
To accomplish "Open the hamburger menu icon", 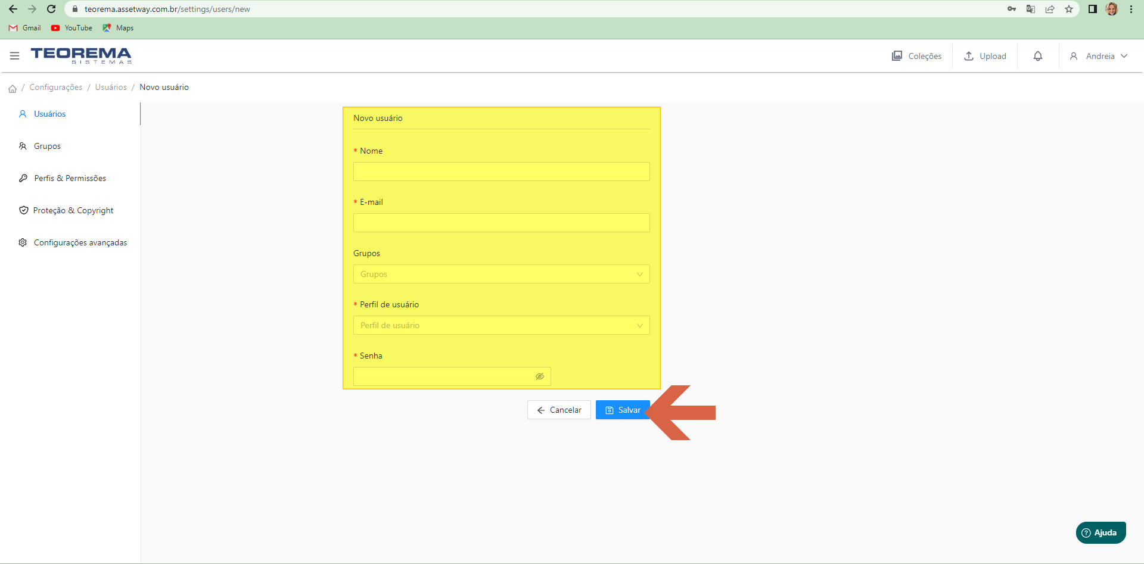I will pyautogui.click(x=15, y=55).
